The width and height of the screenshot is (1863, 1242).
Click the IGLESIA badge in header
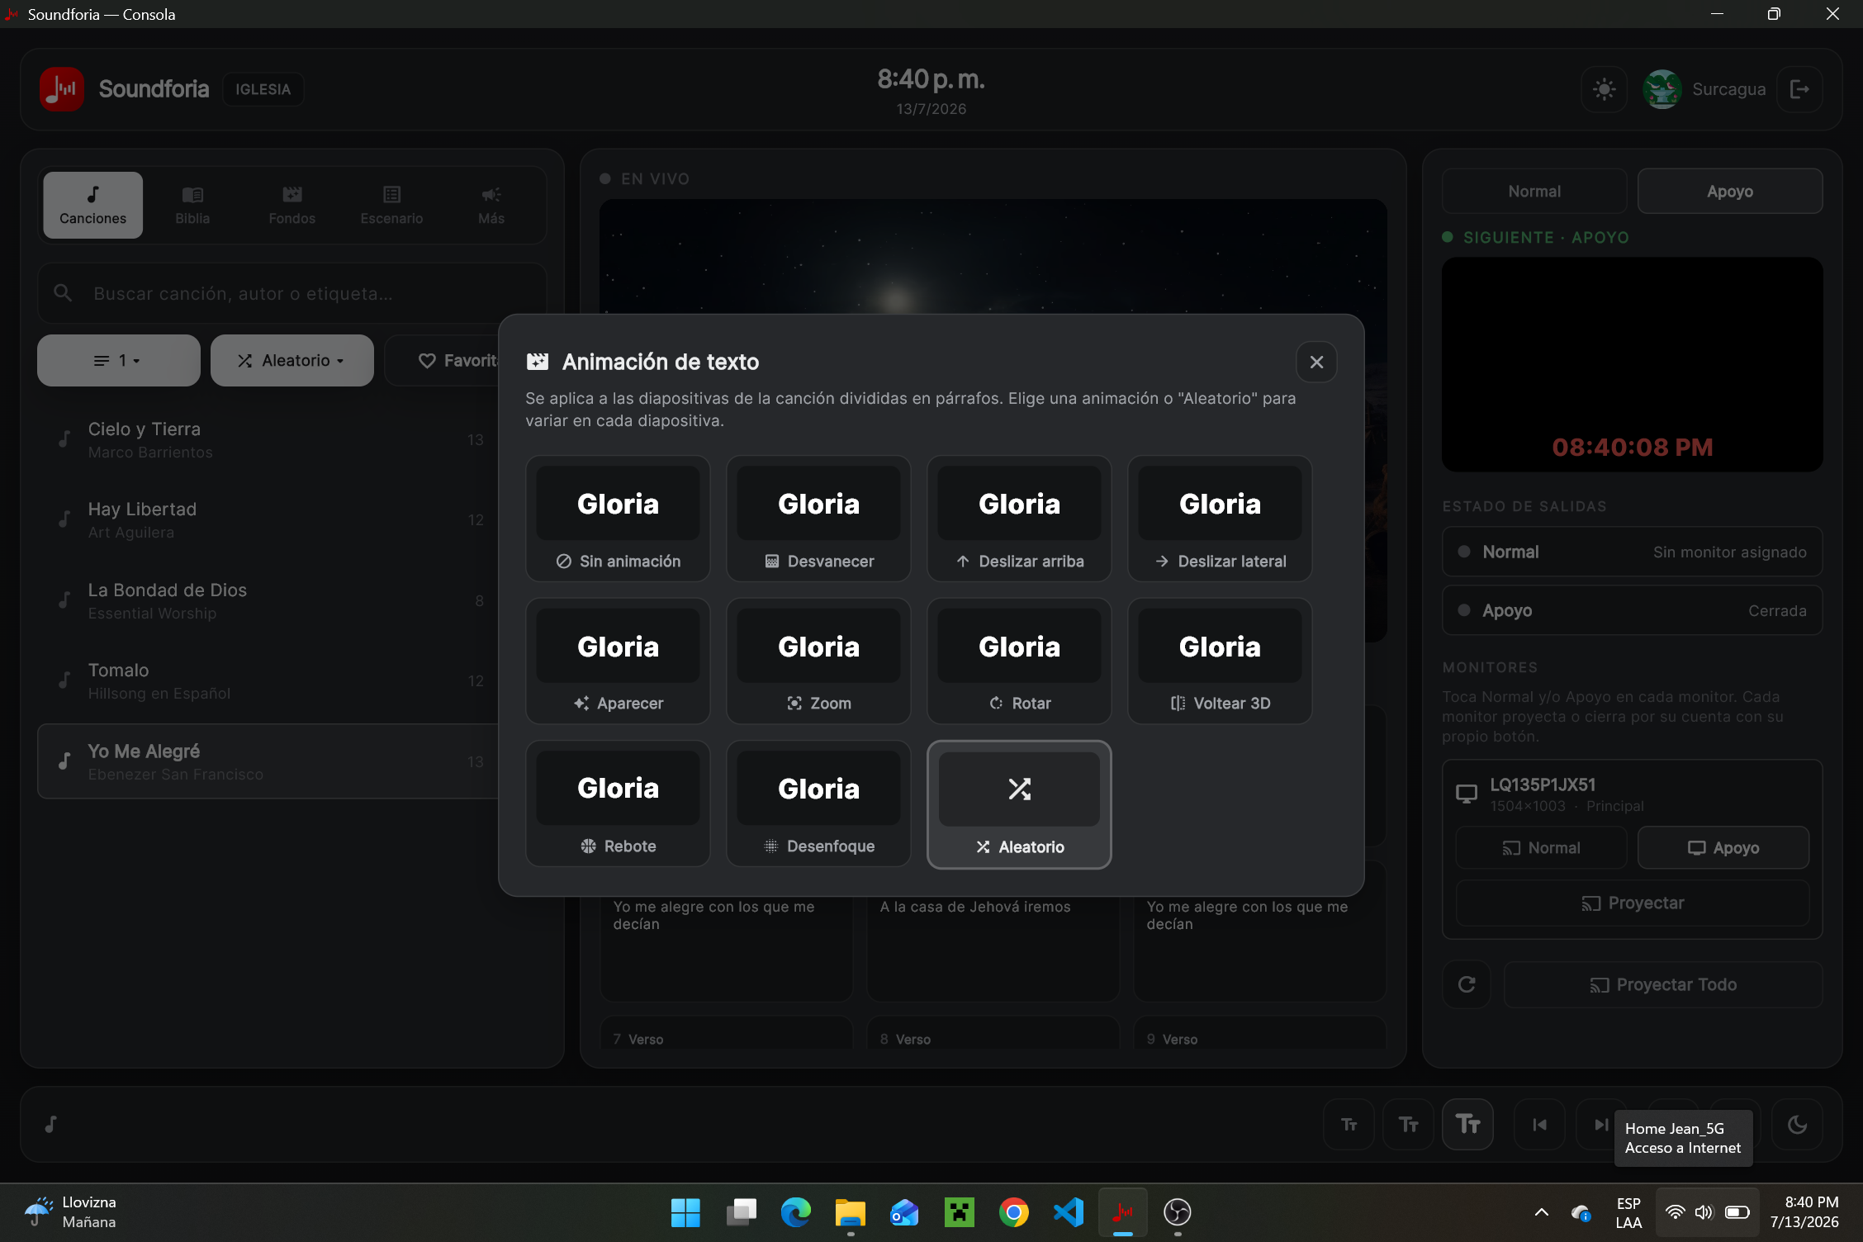point(263,89)
